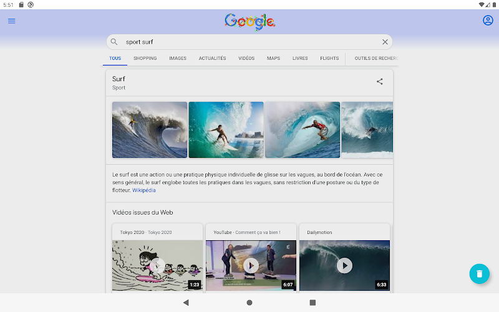Play the Tokyo 2020 cartoon video
The image size is (499, 312).
(157, 266)
